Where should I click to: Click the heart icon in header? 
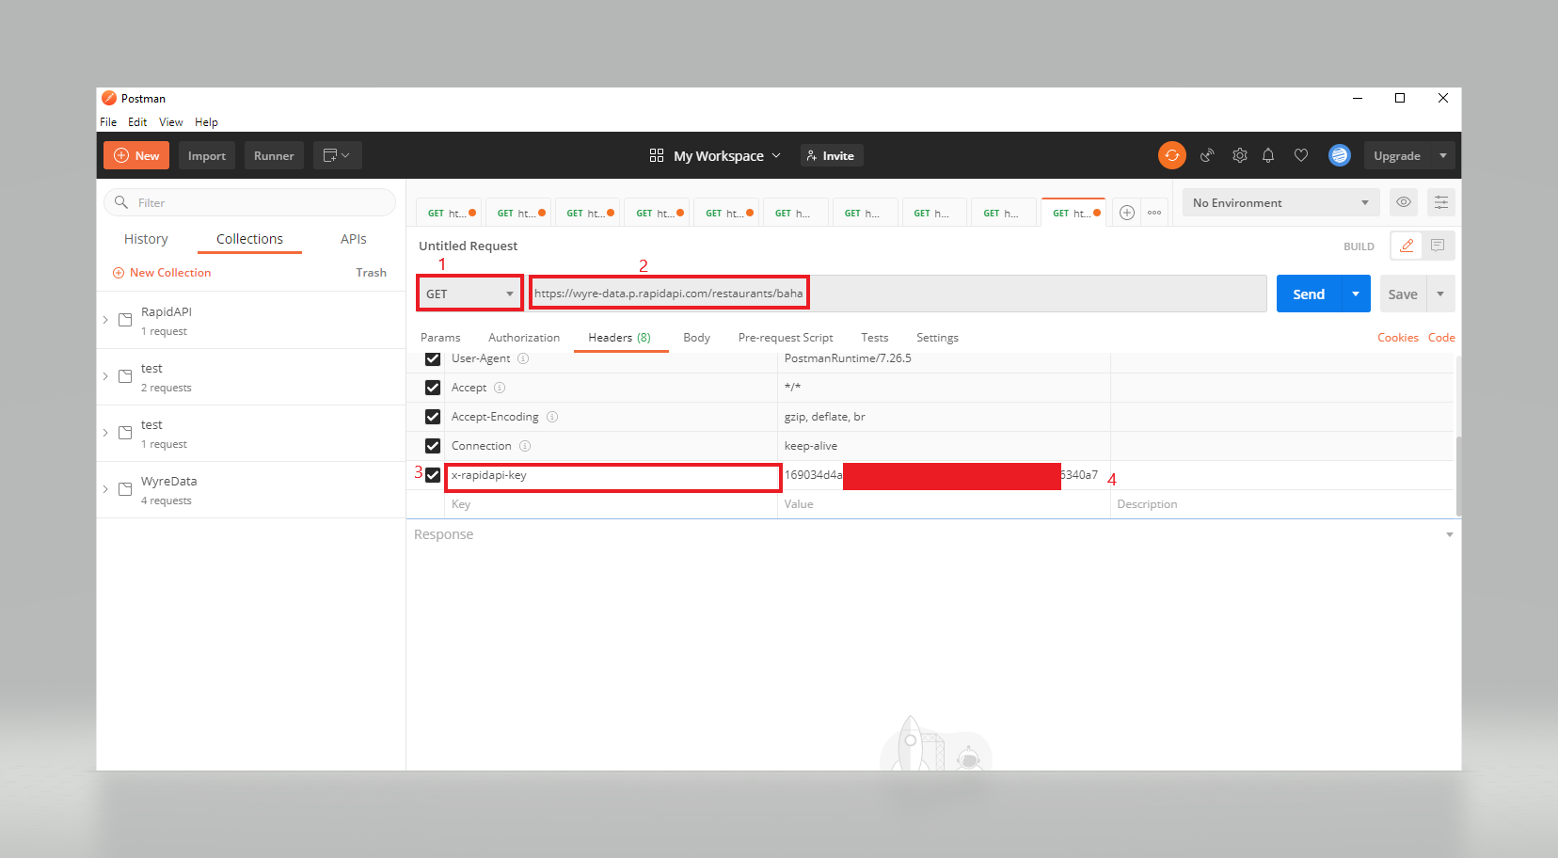click(1301, 155)
